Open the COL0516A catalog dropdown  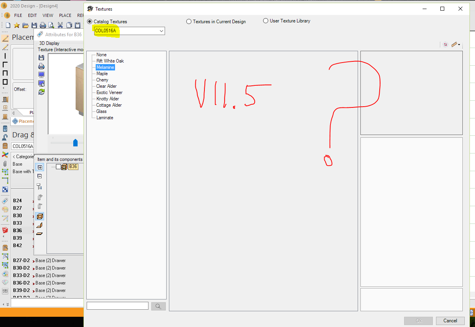point(161,31)
